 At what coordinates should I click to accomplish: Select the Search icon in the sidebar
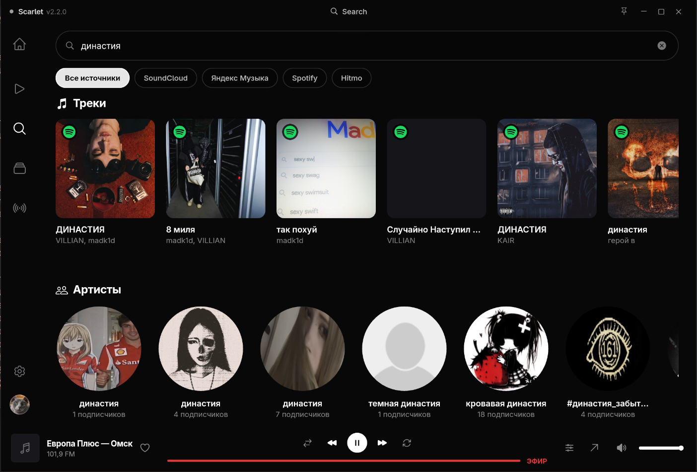click(x=19, y=129)
